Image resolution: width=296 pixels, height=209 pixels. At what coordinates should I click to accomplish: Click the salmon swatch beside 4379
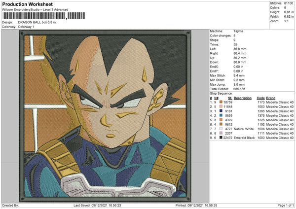[221, 120]
